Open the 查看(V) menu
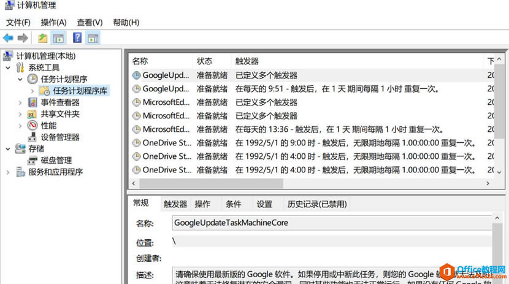 point(90,23)
